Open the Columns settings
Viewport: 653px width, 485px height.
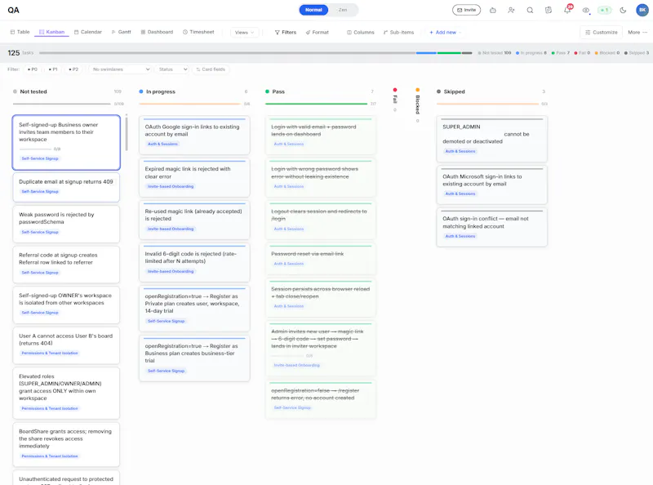[x=361, y=33]
